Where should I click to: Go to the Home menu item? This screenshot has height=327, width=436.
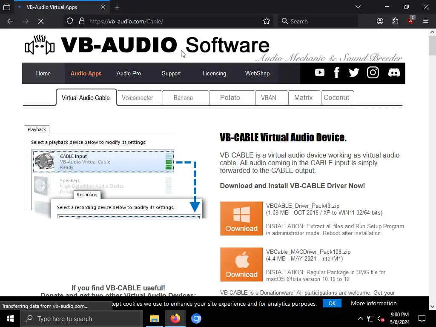(43, 73)
